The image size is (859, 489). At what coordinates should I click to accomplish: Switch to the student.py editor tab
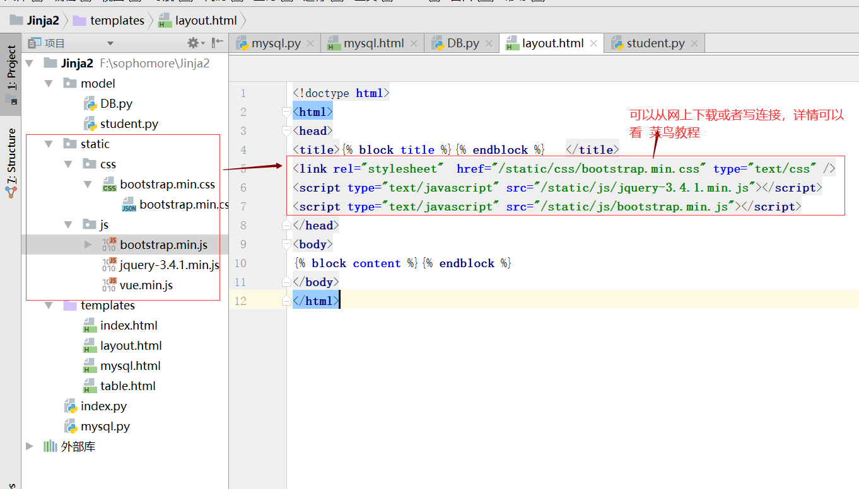pos(654,43)
